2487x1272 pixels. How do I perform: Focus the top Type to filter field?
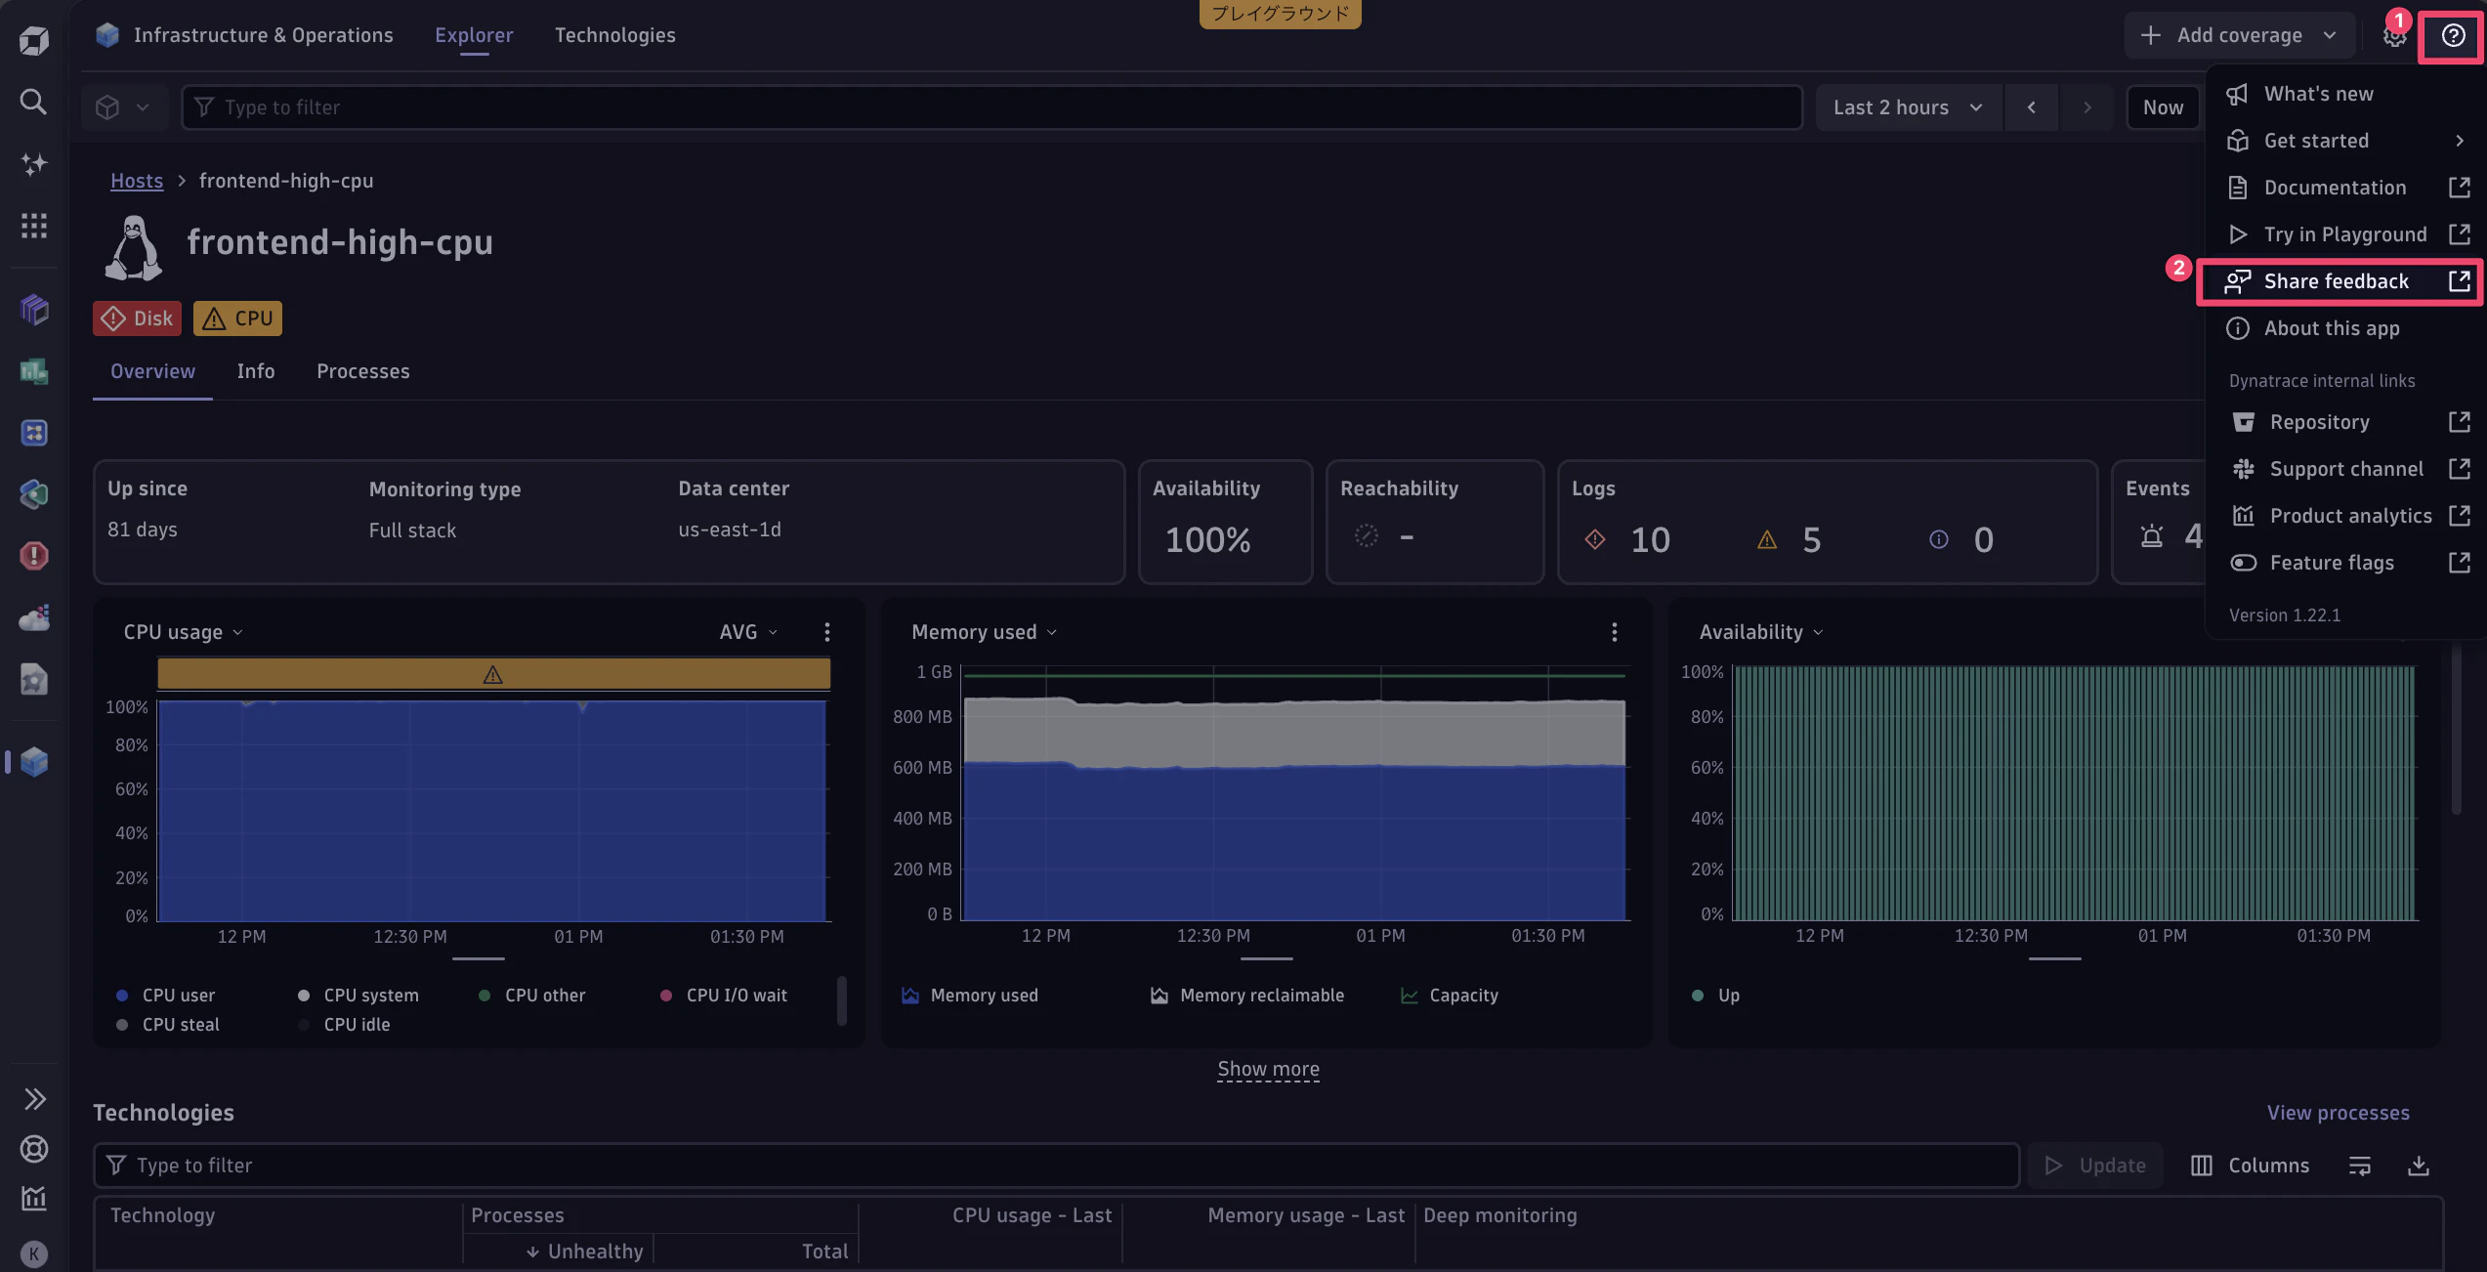pyautogui.click(x=991, y=107)
